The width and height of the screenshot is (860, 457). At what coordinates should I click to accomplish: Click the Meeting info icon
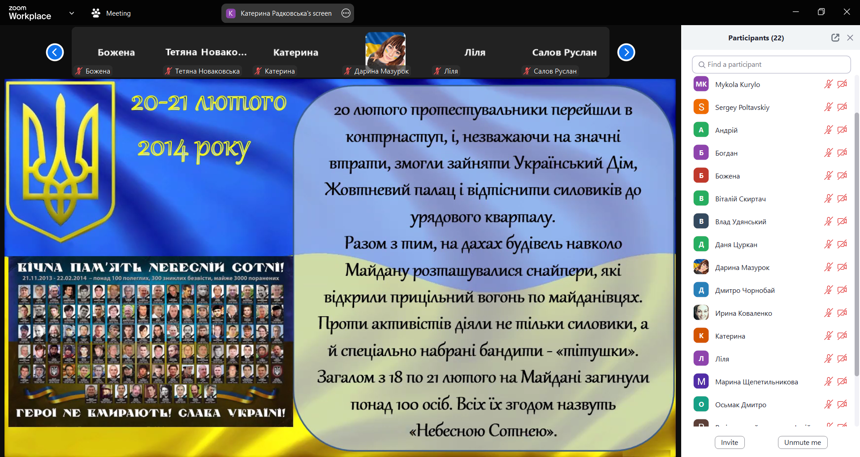[96, 13]
